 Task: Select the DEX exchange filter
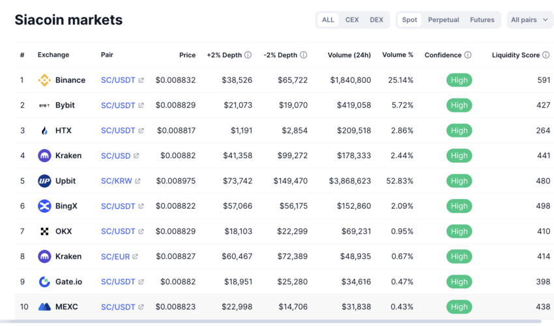(377, 20)
